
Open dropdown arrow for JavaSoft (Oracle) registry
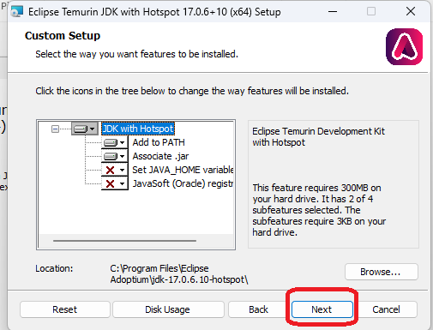pyautogui.click(x=123, y=183)
